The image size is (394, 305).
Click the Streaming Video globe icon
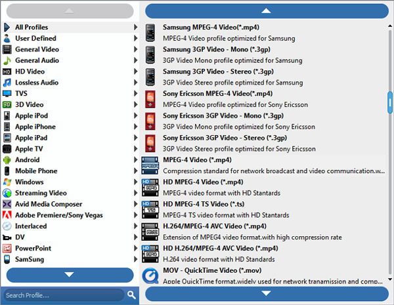coord(7,193)
